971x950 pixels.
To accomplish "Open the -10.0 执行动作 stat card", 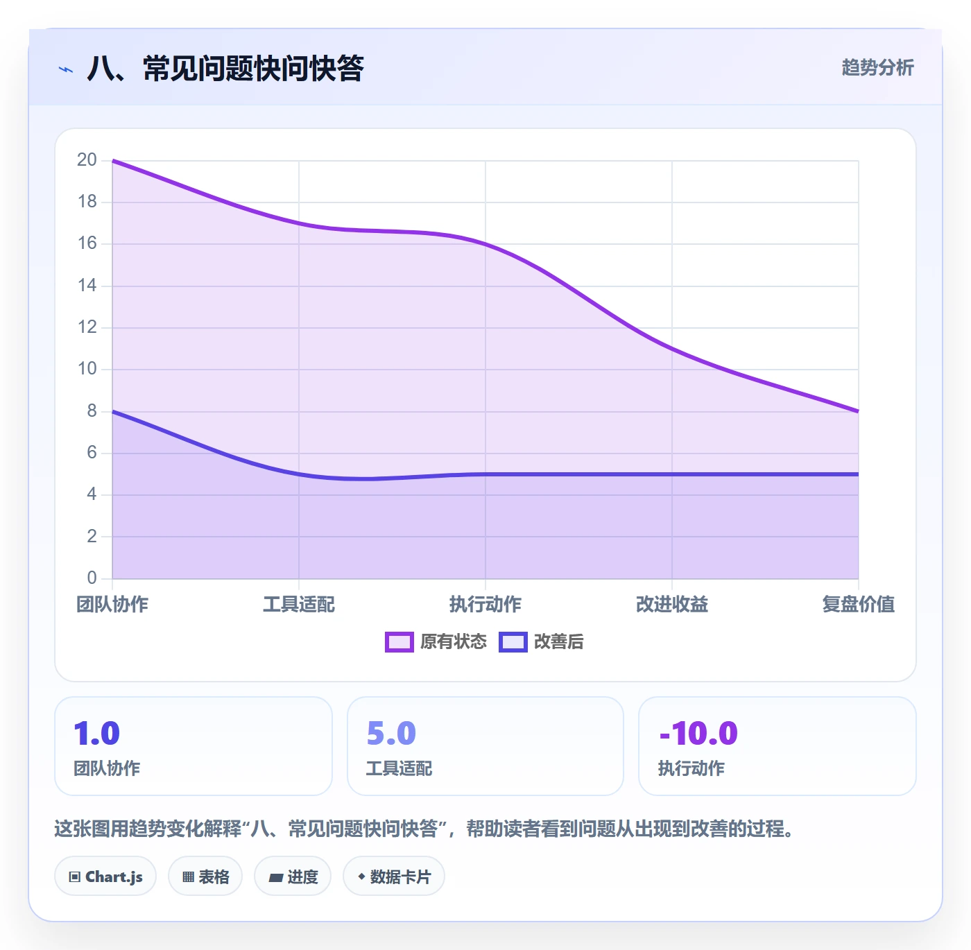I will [777, 746].
